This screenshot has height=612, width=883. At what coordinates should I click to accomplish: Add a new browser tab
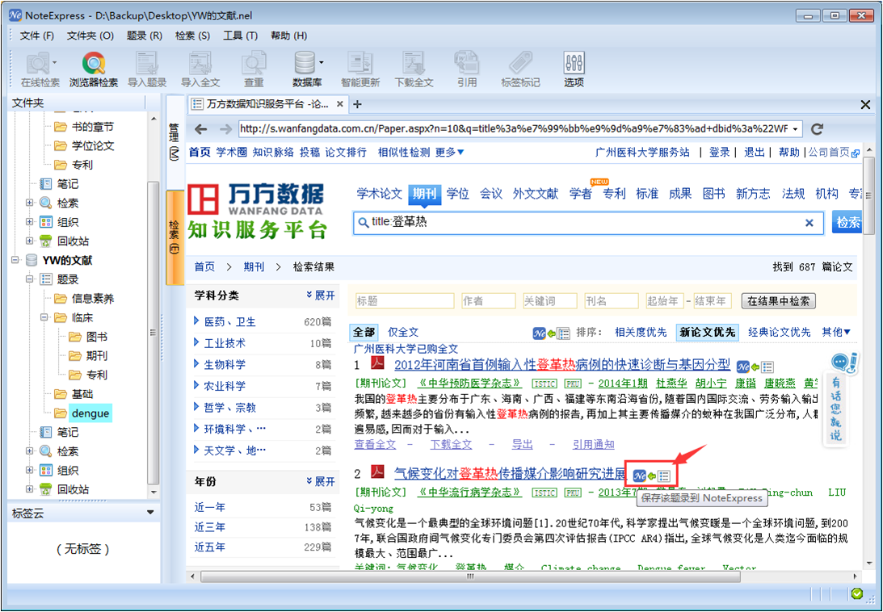coord(357,104)
